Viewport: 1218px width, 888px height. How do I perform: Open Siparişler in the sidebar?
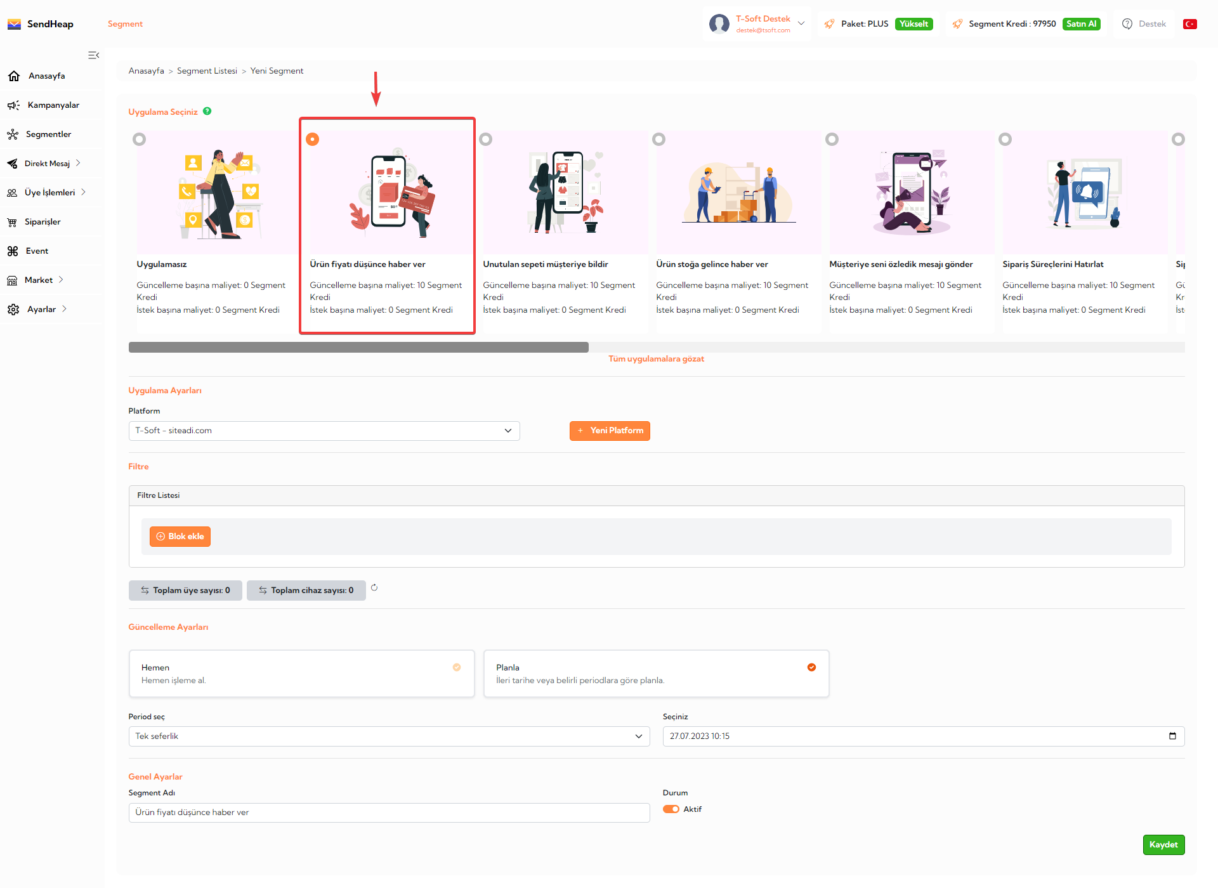pyautogui.click(x=43, y=222)
